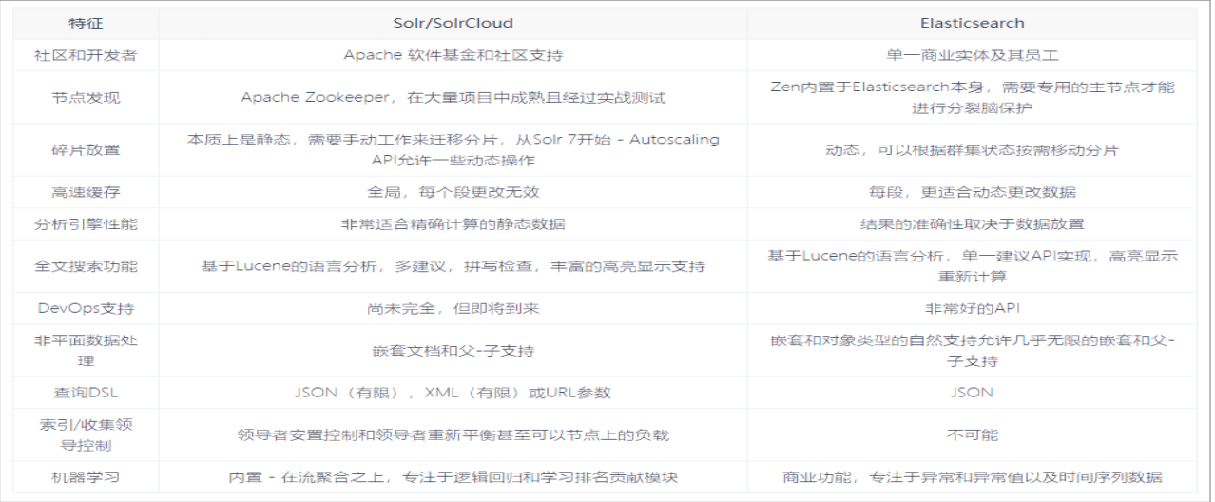Click cell about 领导者安置控制
Screen dimensions: 1215x502
click(453, 434)
